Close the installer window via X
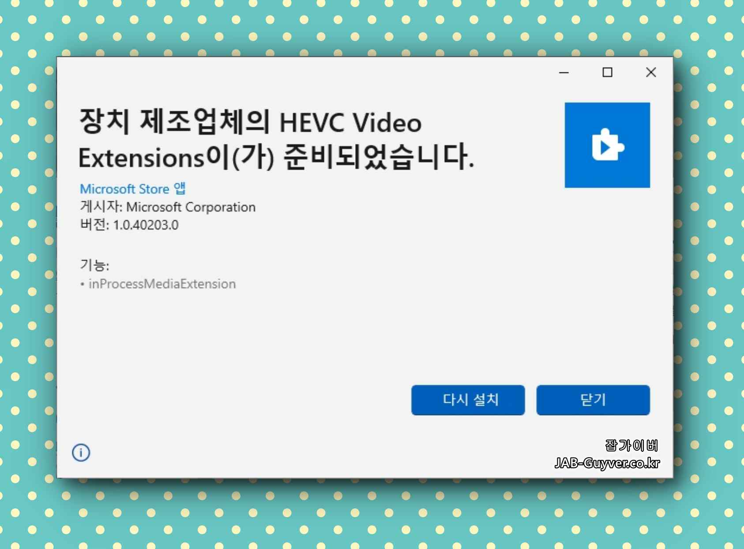This screenshot has height=549, width=744. [x=650, y=72]
